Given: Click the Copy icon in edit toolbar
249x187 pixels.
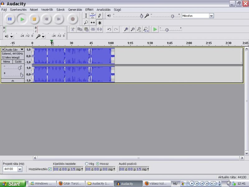Looking at the screenshot, I should [x=80, y=29].
